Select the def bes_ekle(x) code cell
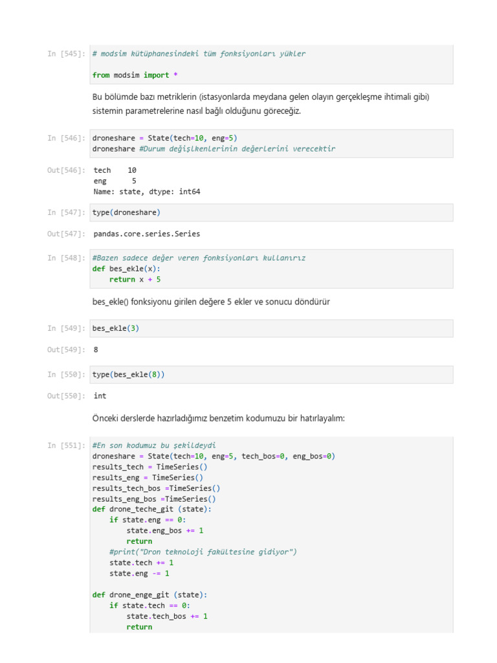The height and width of the screenshot is (663, 497). [272, 269]
